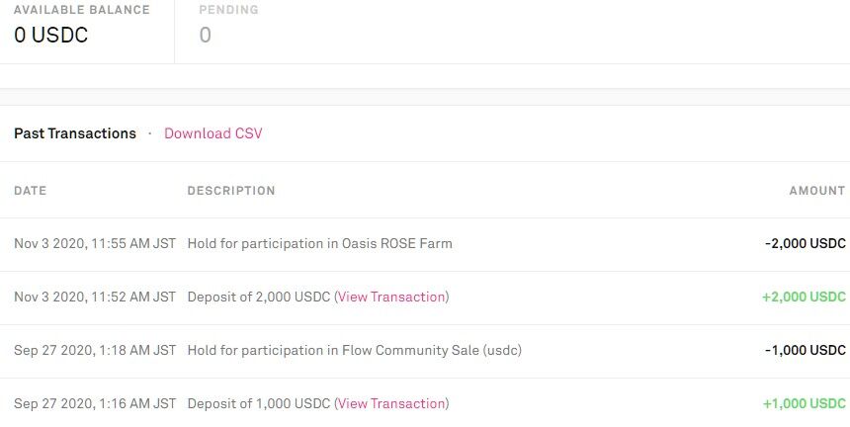
Task: Click the Available Balance 0 USDC value
Action: pyautogui.click(x=51, y=36)
